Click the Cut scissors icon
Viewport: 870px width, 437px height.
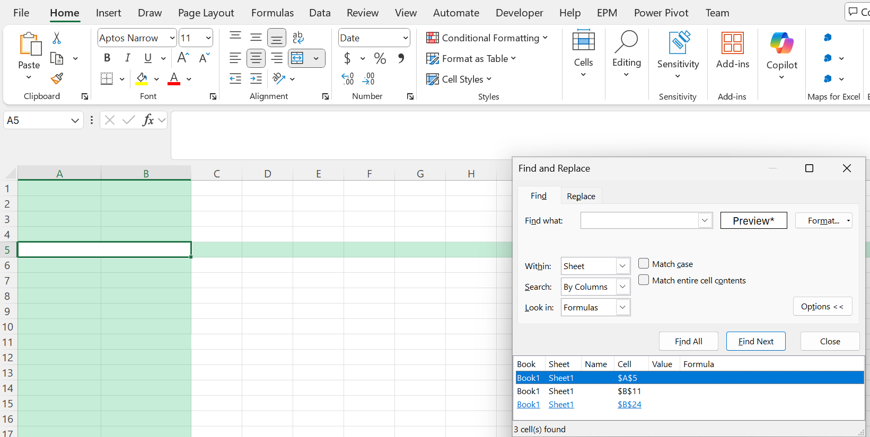point(57,38)
